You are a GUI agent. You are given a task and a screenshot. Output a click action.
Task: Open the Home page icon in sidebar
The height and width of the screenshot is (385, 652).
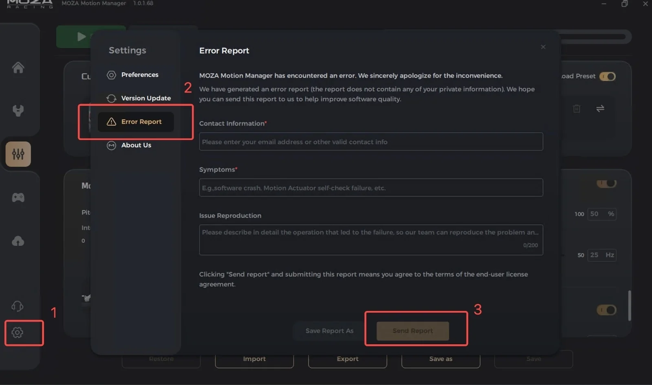18,67
